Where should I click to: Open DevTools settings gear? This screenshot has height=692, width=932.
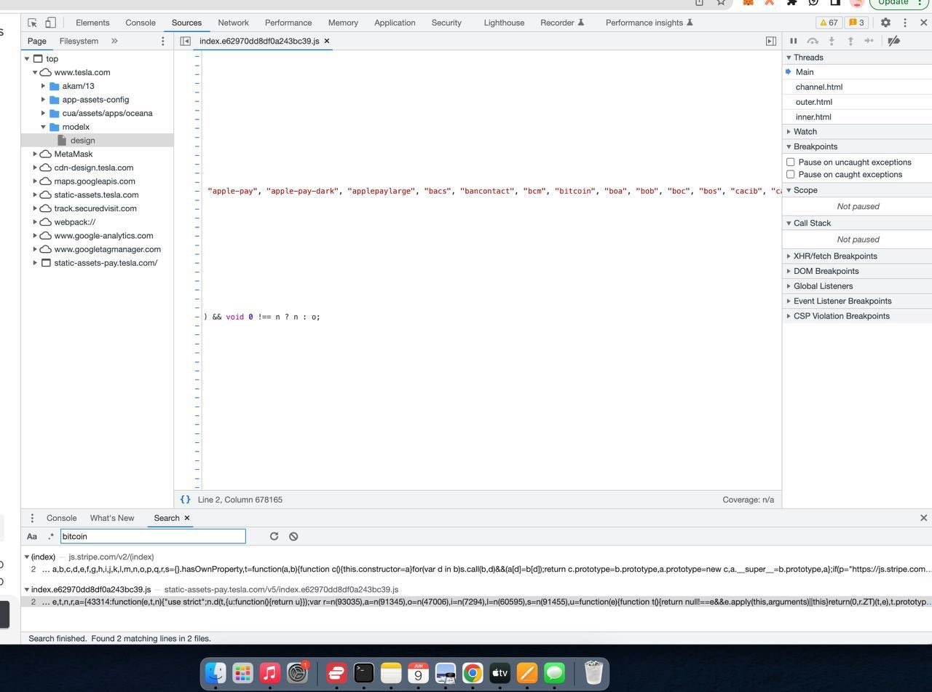point(885,23)
